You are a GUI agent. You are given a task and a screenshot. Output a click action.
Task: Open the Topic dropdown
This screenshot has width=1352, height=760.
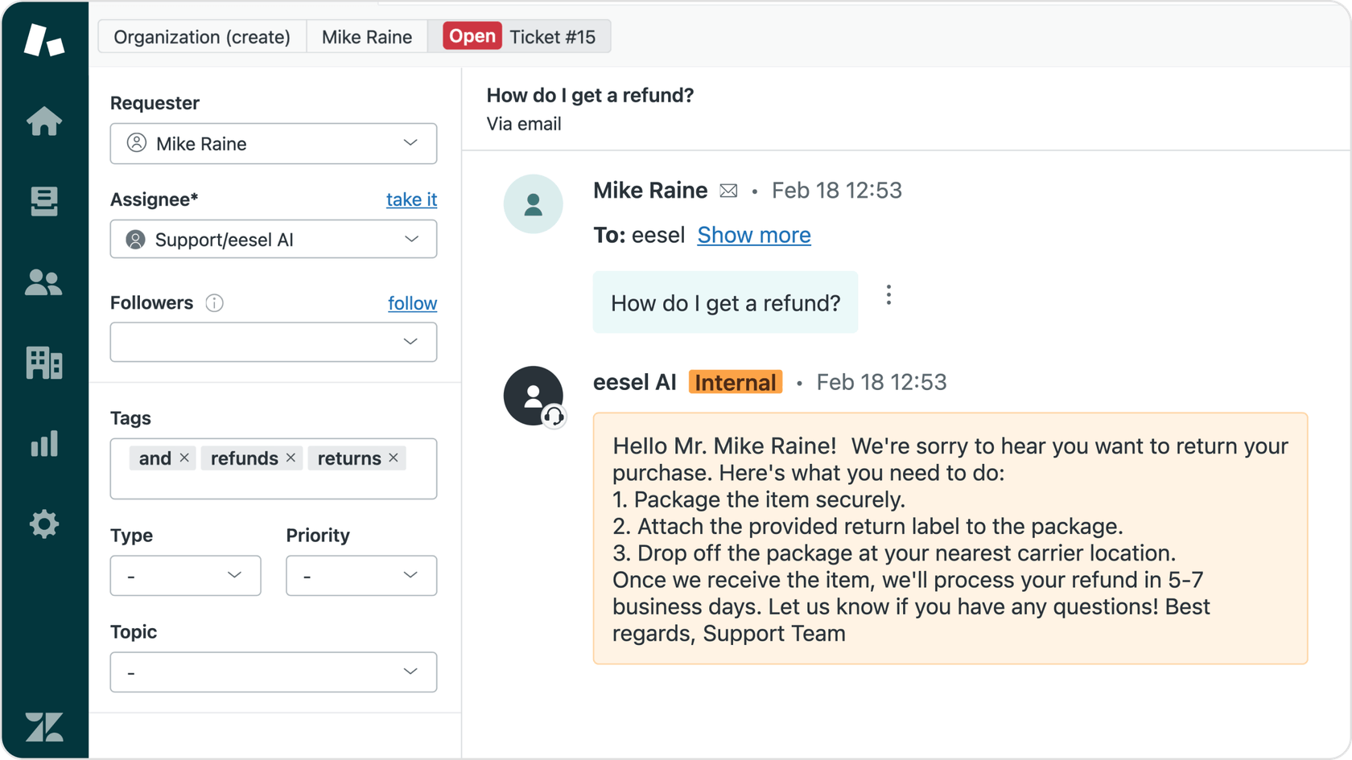pos(273,672)
